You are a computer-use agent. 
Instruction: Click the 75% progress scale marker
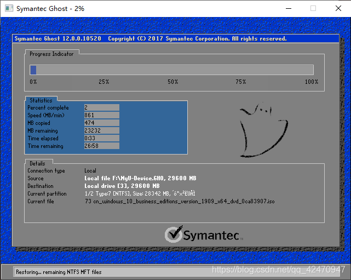241,82
